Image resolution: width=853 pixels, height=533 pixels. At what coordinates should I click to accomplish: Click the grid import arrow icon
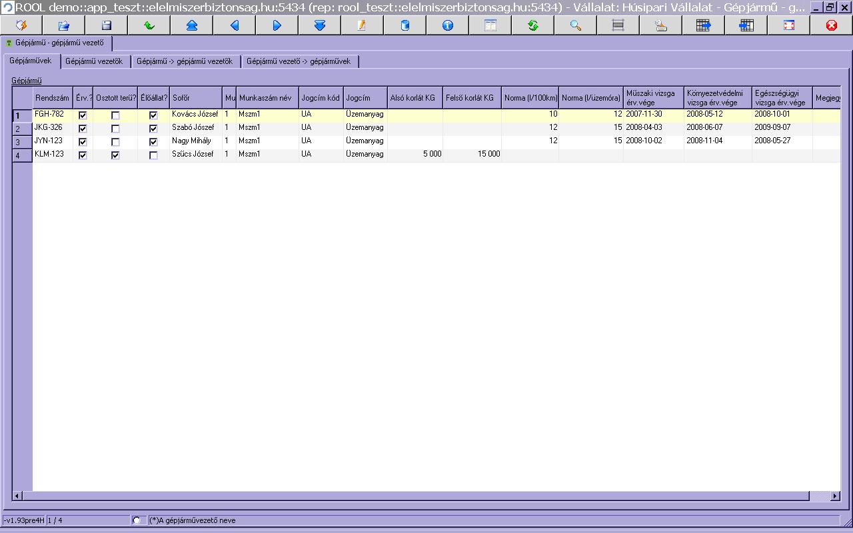point(746,25)
